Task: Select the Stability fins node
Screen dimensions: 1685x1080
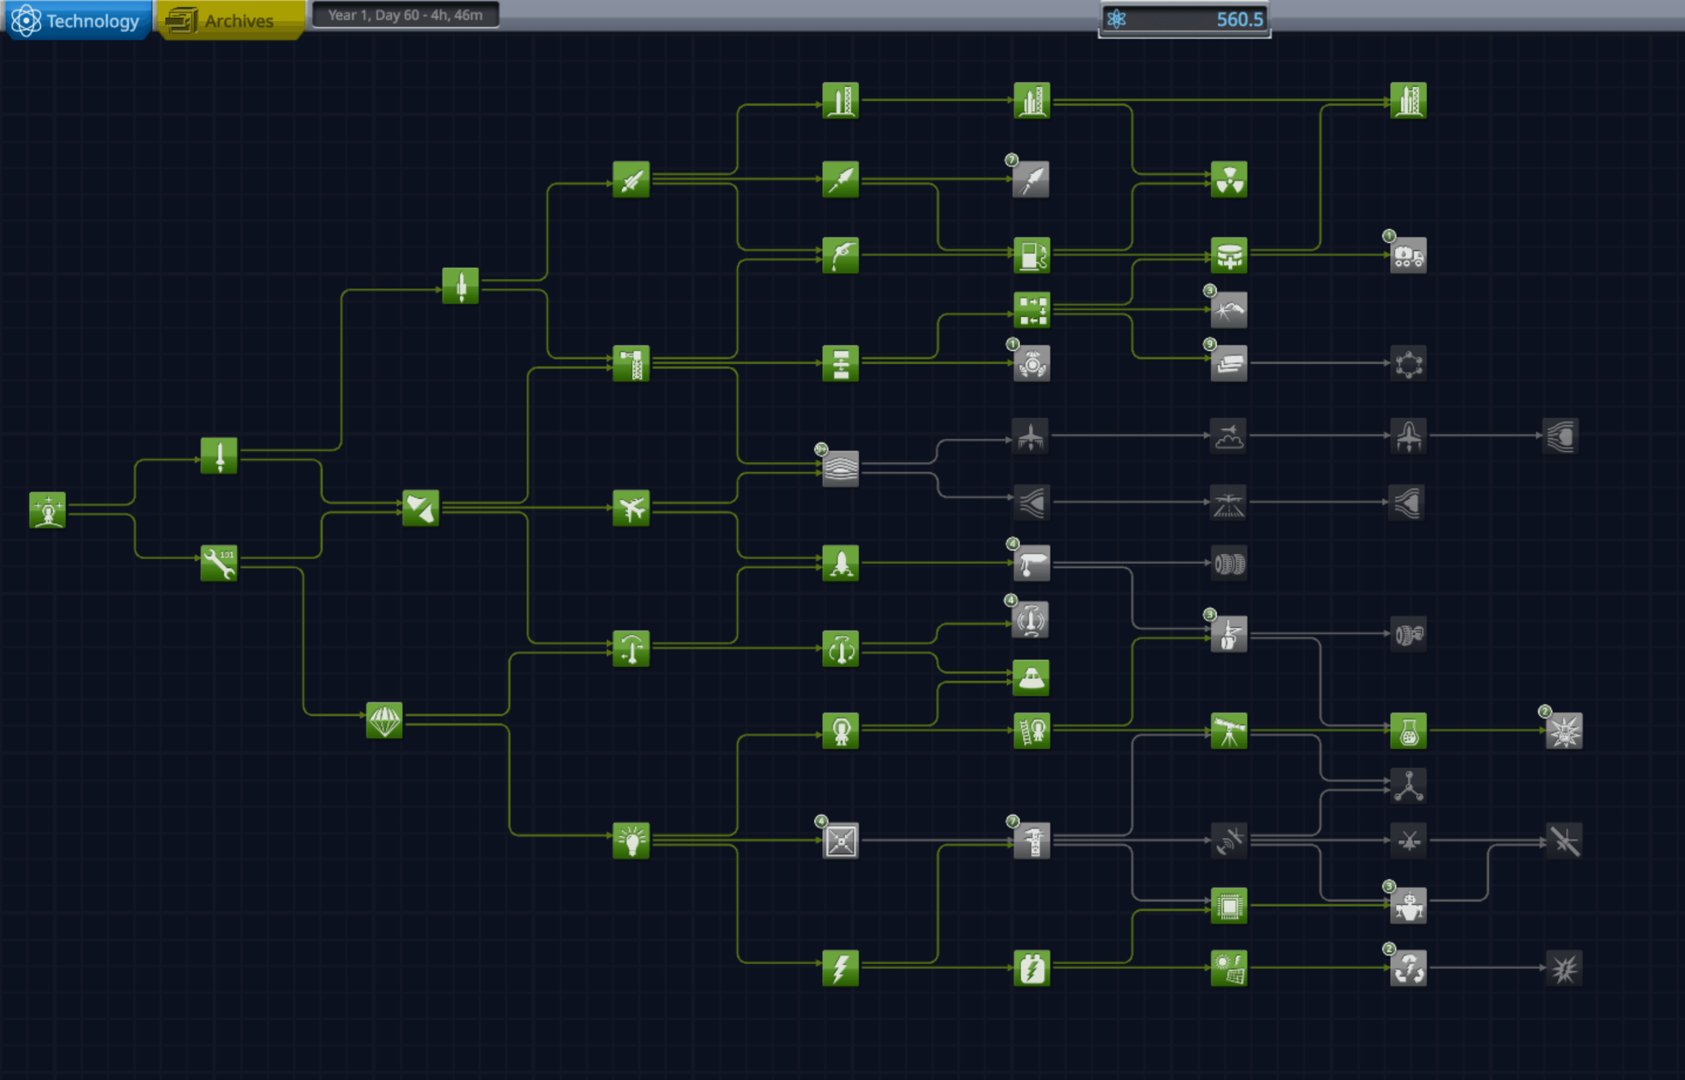Action: (421, 508)
